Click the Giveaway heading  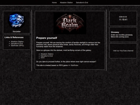coord(115,32)
